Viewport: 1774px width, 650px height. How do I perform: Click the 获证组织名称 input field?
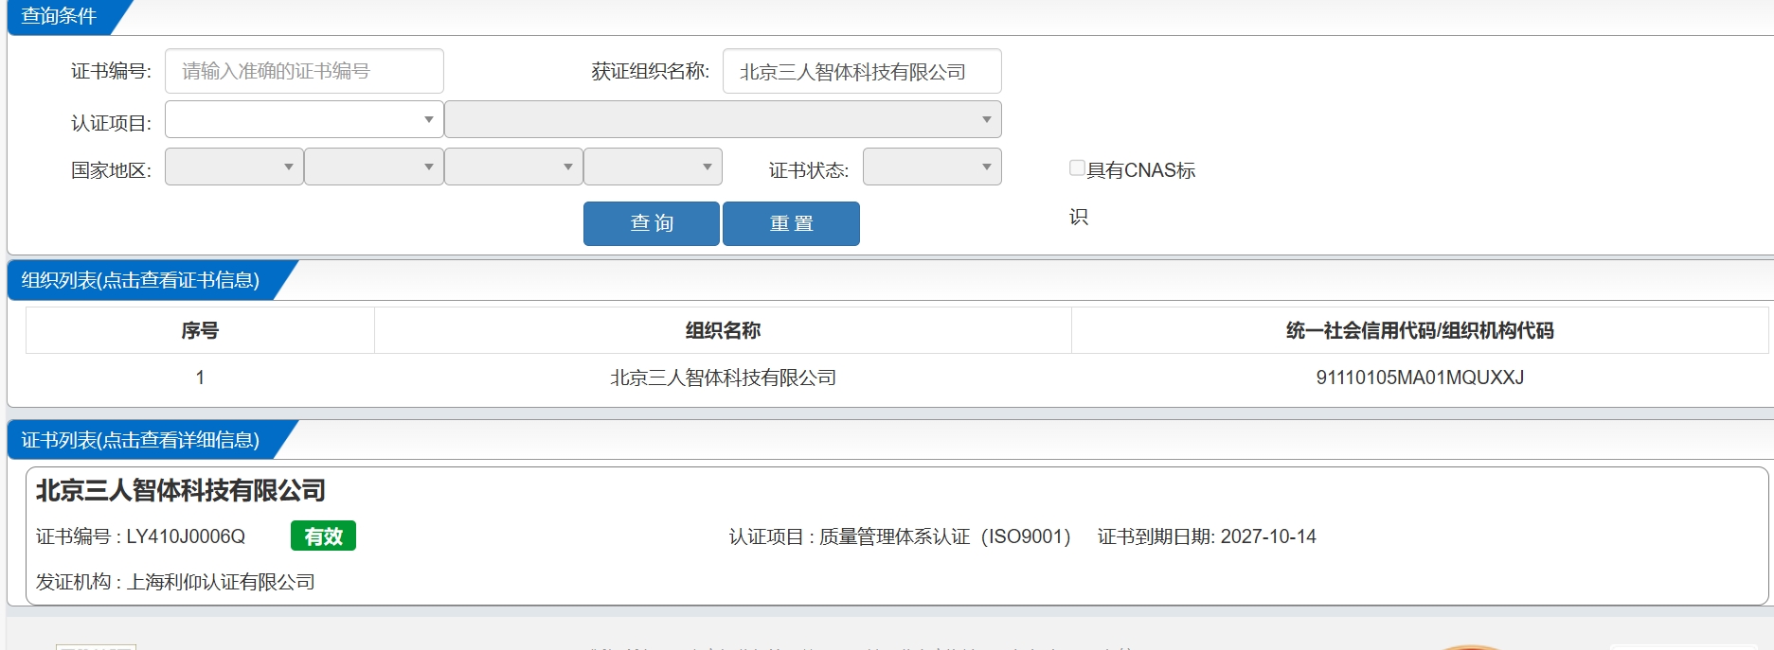click(862, 71)
